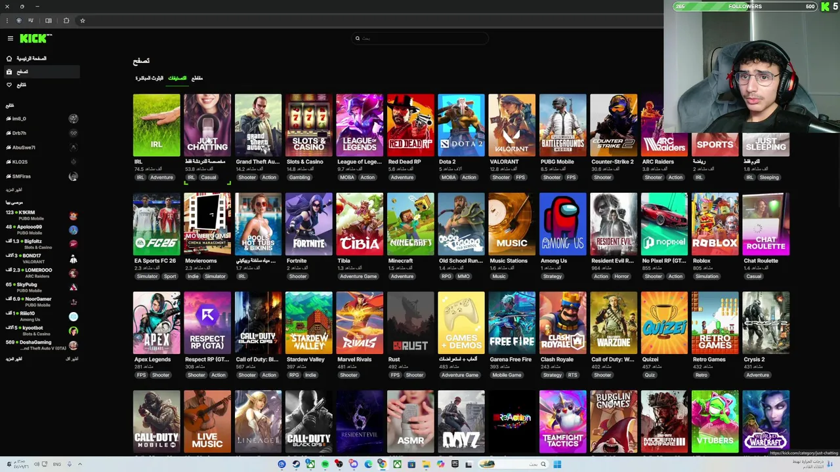Open the reading mode icon in browser toolbar
Screen dimensions: 840x472
point(49,20)
